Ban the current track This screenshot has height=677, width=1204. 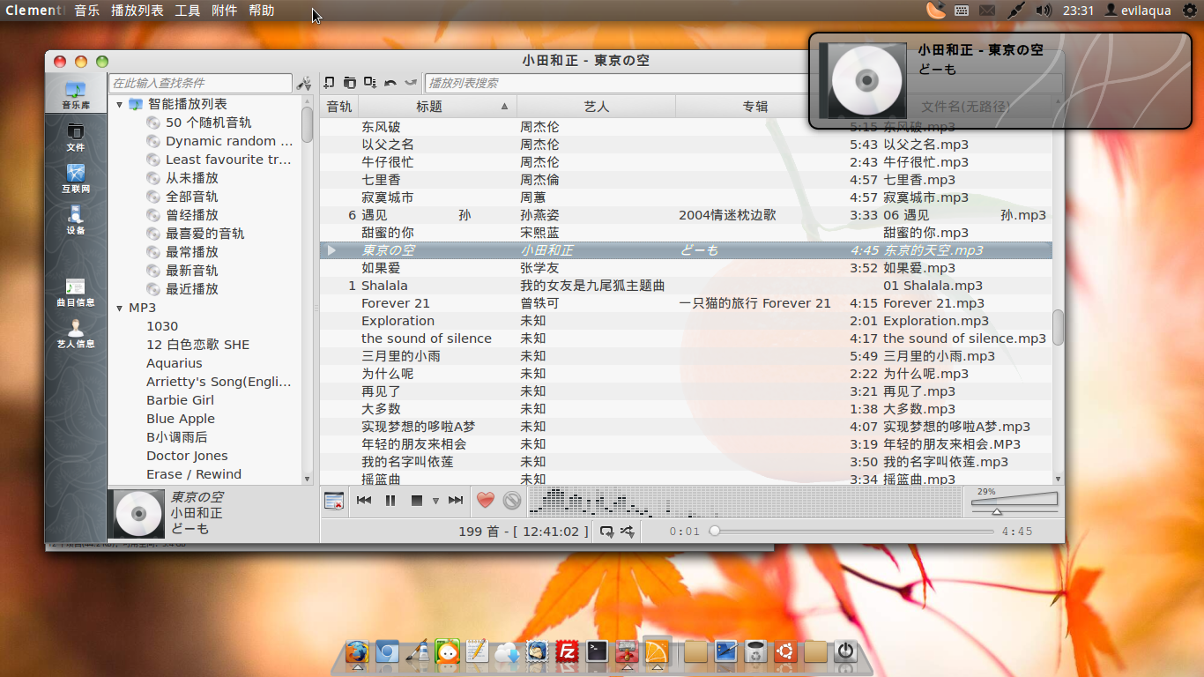pyautogui.click(x=512, y=501)
